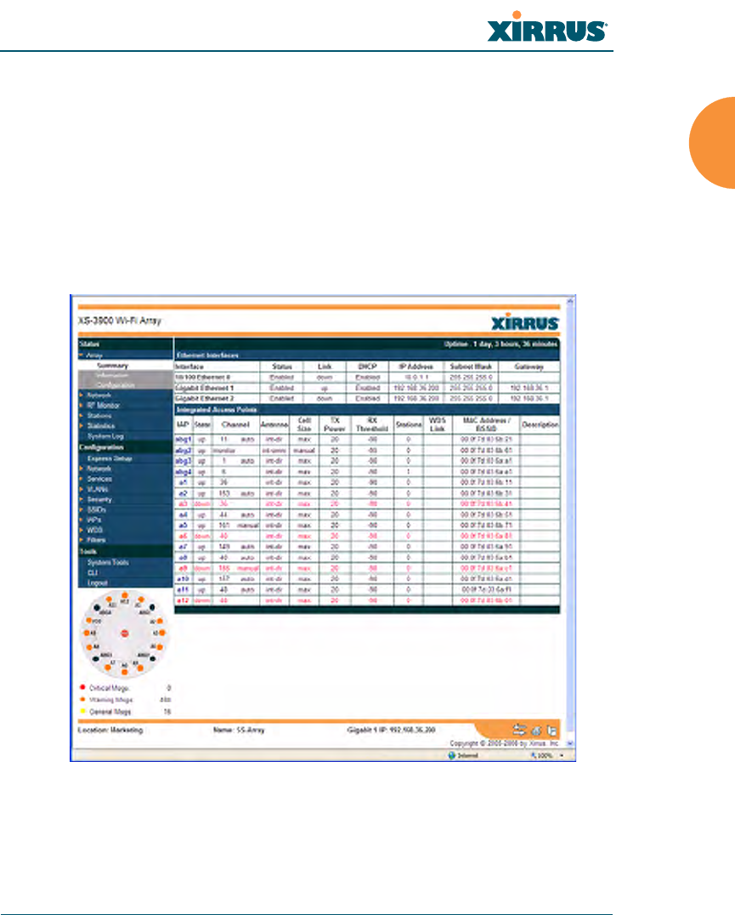Open the abg1 IAP link
The image size is (735, 915).
183,440
